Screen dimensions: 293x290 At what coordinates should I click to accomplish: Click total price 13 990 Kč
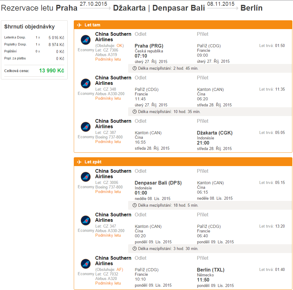52,71
